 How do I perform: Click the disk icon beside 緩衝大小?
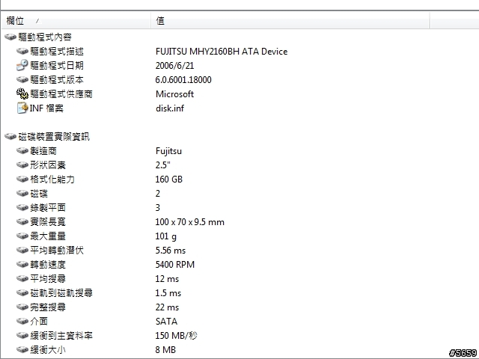[22, 349]
